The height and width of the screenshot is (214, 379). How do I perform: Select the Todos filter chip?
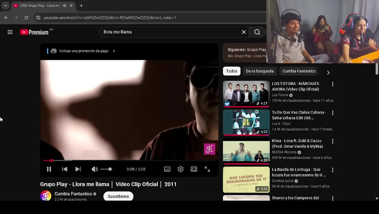click(232, 71)
